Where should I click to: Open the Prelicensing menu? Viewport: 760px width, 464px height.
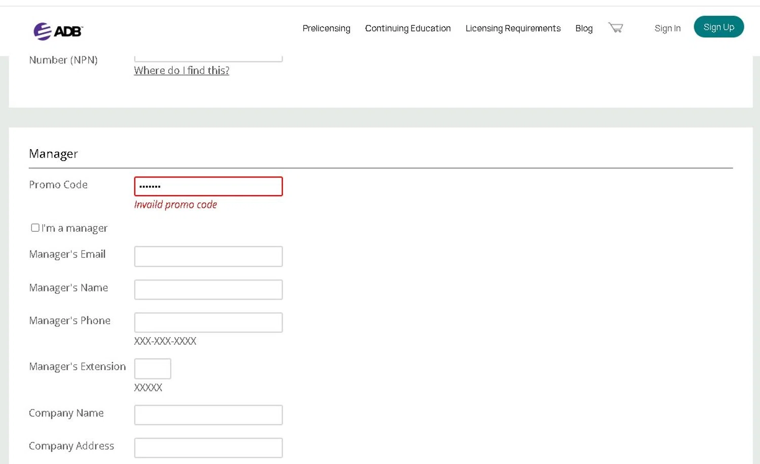coord(326,28)
